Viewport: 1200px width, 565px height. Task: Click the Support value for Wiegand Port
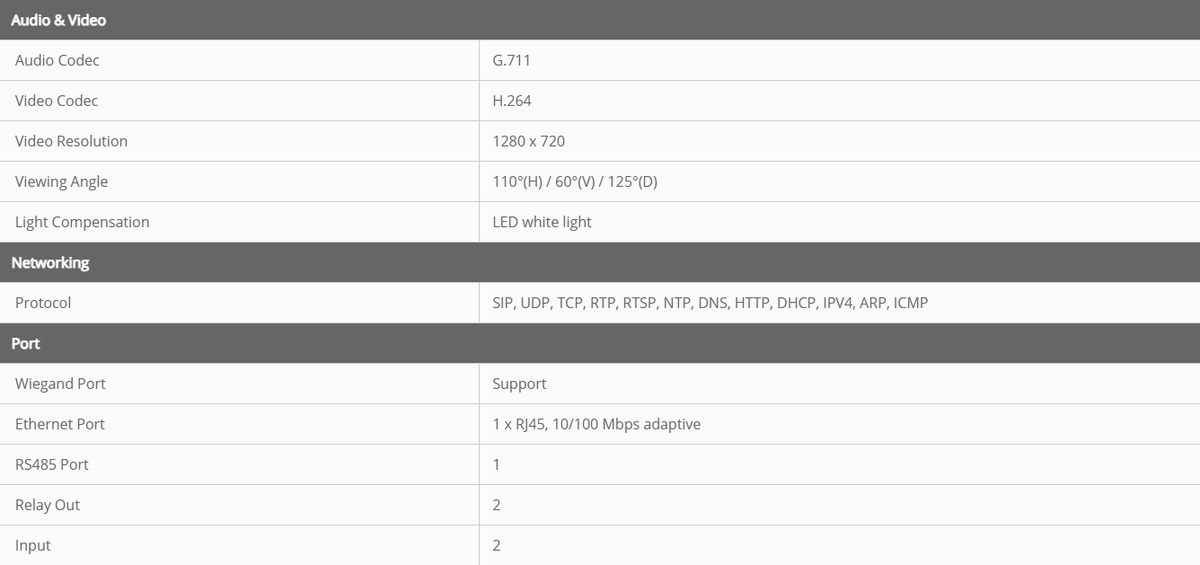click(519, 384)
